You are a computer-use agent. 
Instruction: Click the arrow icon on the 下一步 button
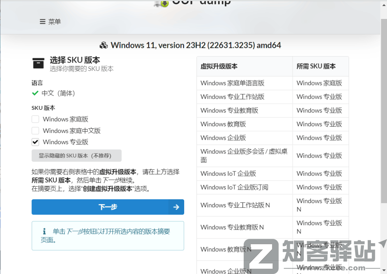pyautogui.click(x=176, y=207)
